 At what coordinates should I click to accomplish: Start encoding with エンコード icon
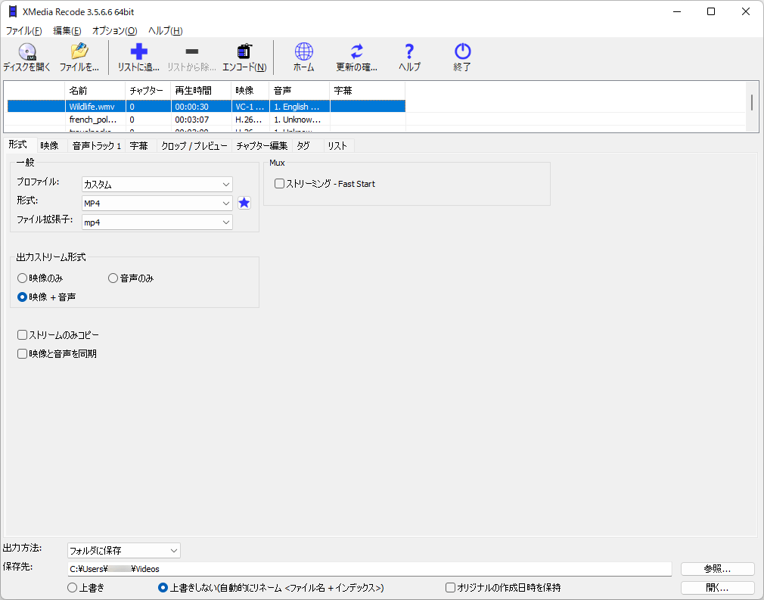[244, 58]
